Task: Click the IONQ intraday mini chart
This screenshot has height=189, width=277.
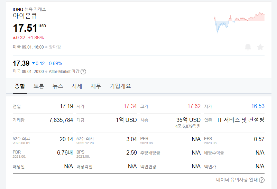Action: coord(239,23)
